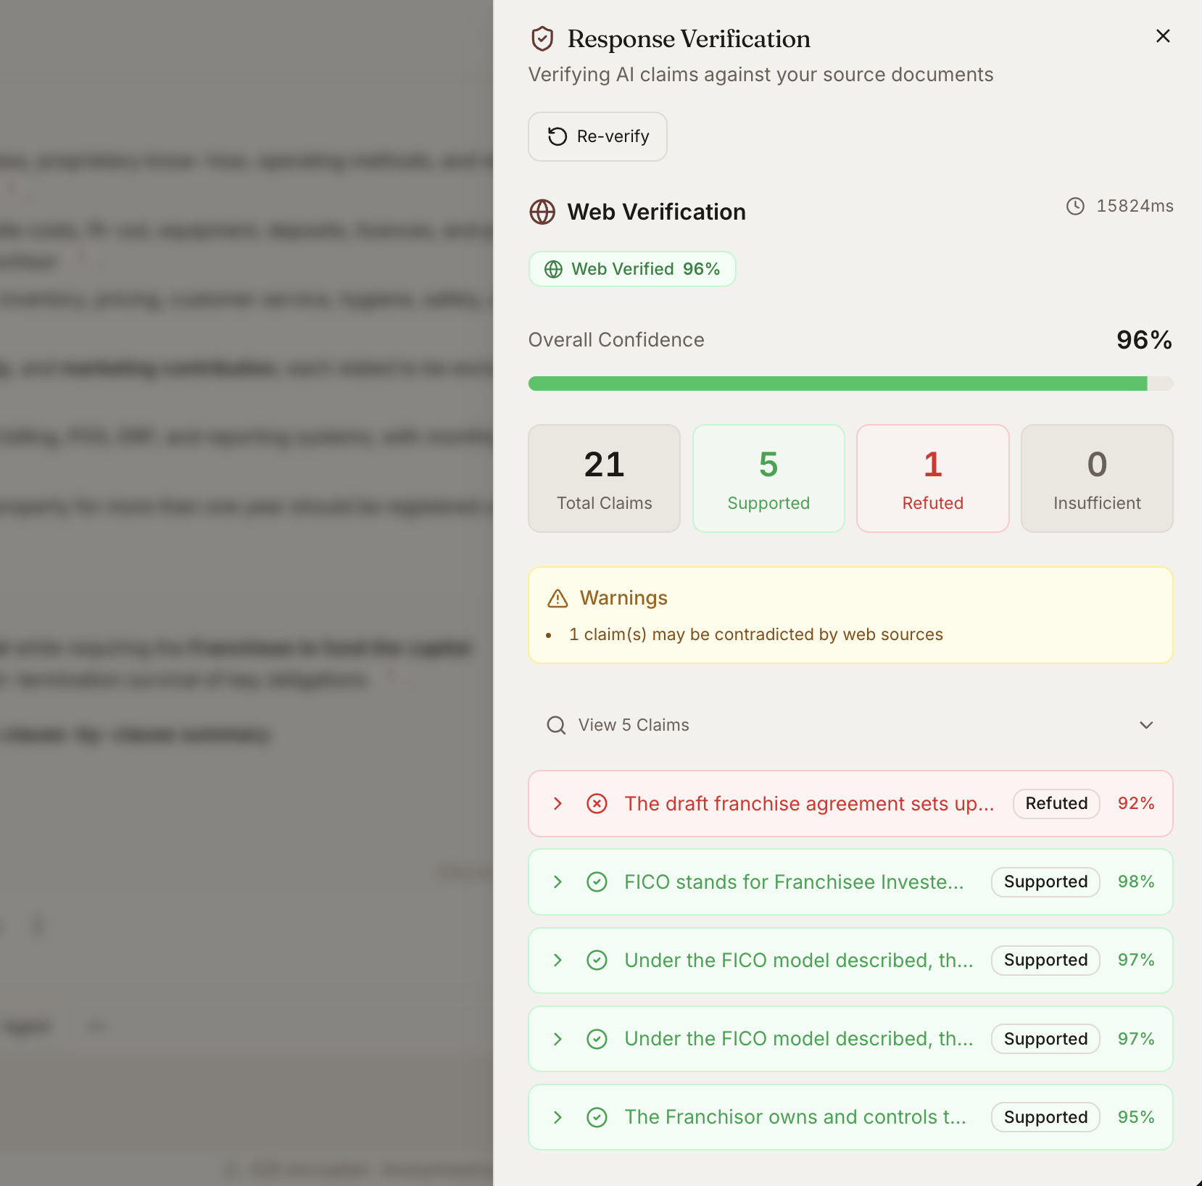This screenshot has width=1202, height=1186.
Task: Expand the last Under the FICO model claim
Action: [x=558, y=1039]
